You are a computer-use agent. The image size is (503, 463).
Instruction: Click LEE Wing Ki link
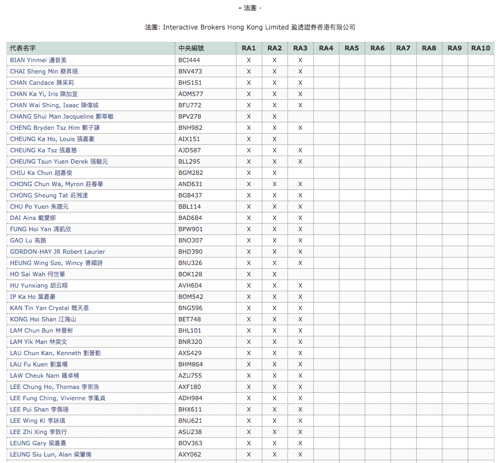(x=38, y=420)
